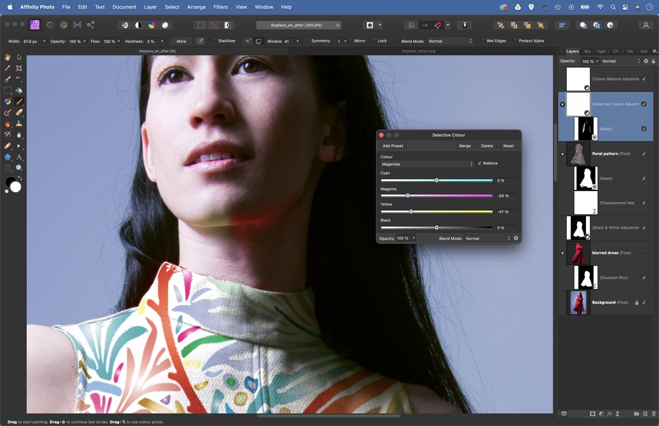Uncheck Relative in Selective Colour dialog

[479, 163]
